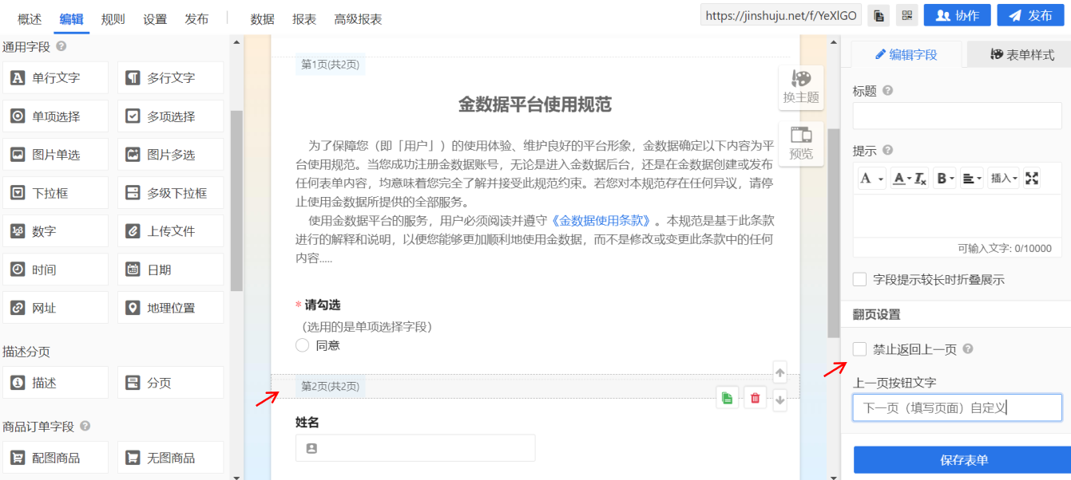Add a 配图商品 field
This screenshot has width=1071, height=480.
point(55,458)
